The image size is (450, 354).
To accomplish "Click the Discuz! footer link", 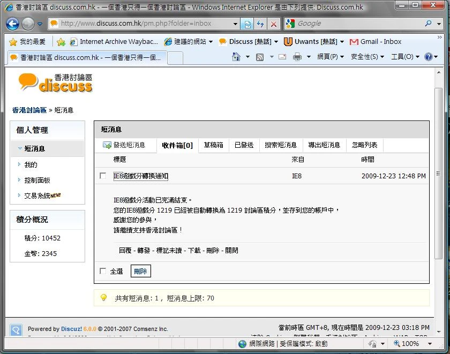I will (71, 329).
